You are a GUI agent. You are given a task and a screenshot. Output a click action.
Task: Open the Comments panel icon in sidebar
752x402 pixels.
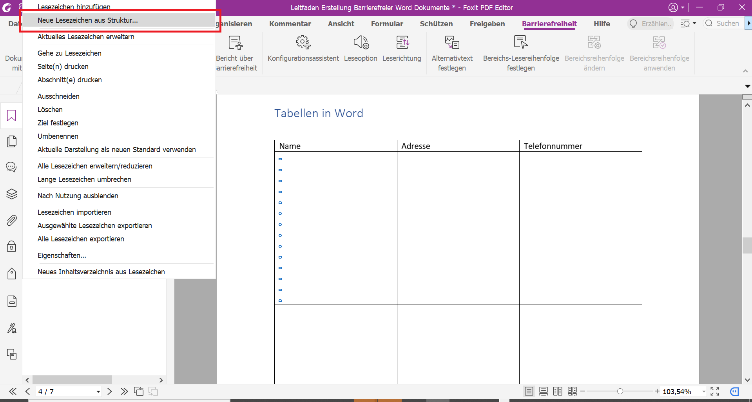[11, 167]
